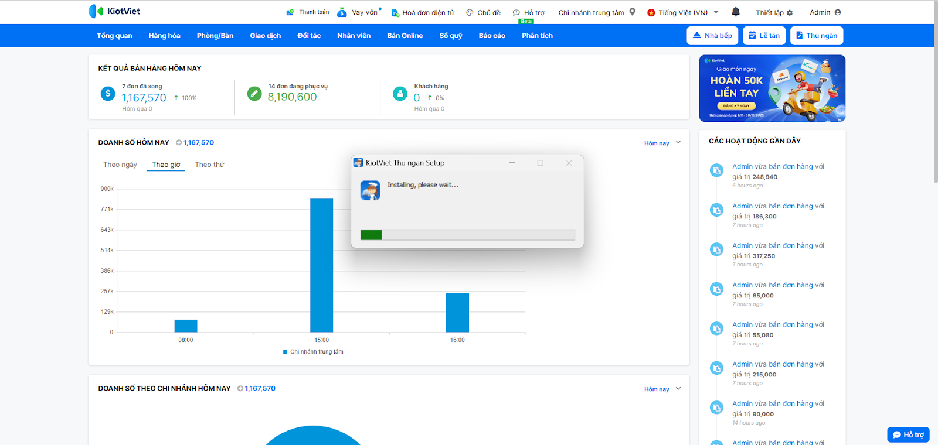Open the Thu ngân cashier screen
This screenshot has height=445, width=938.
coord(816,36)
